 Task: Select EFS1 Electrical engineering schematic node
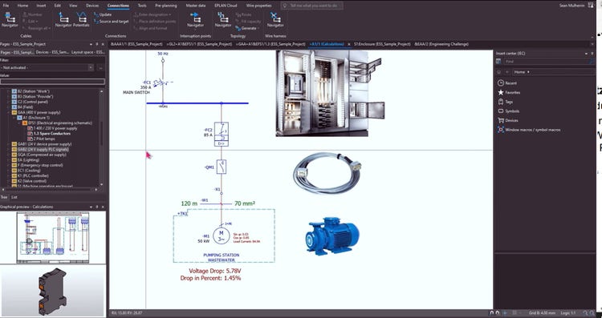[60, 123]
